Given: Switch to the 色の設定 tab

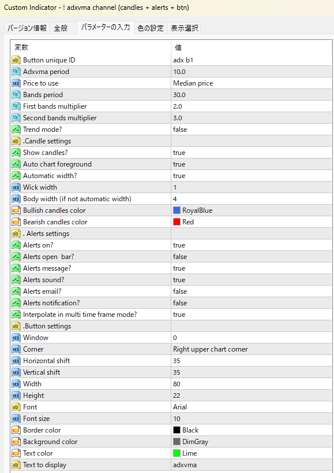Looking at the screenshot, I should [151, 28].
